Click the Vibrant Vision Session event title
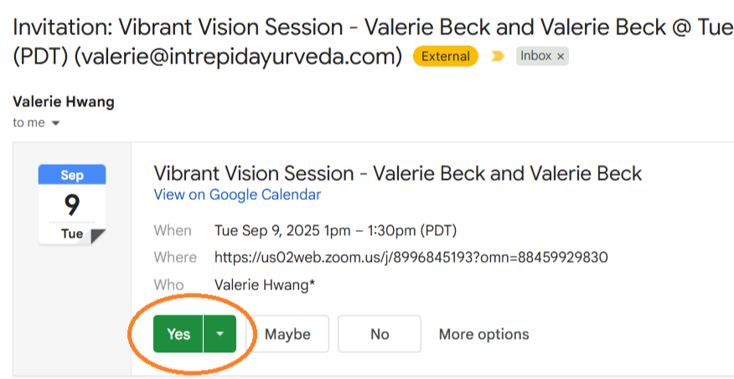The width and height of the screenshot is (734, 379). 397,173
